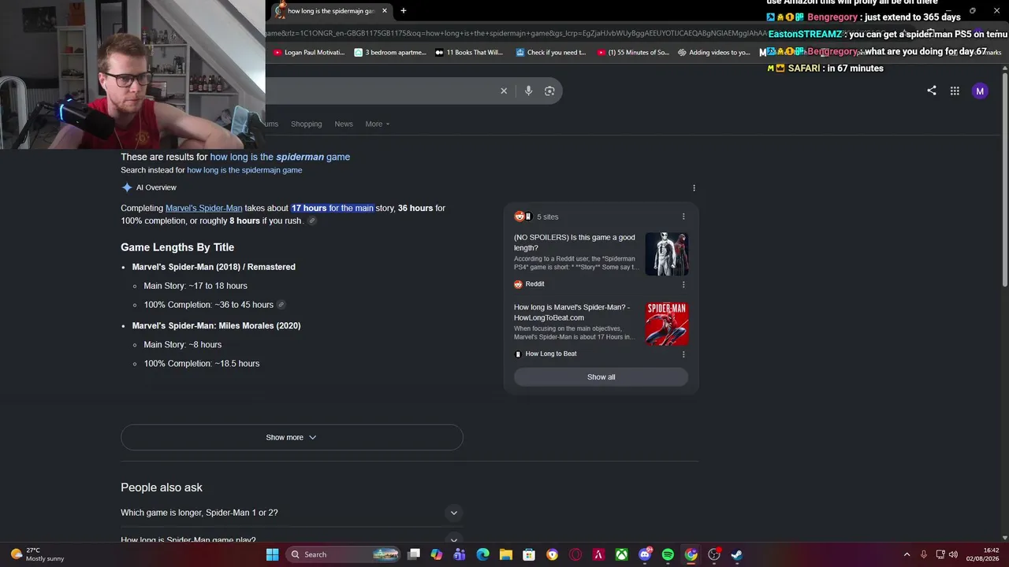Open the Google apps grid
Image resolution: width=1009 pixels, height=567 pixels.
point(955,91)
